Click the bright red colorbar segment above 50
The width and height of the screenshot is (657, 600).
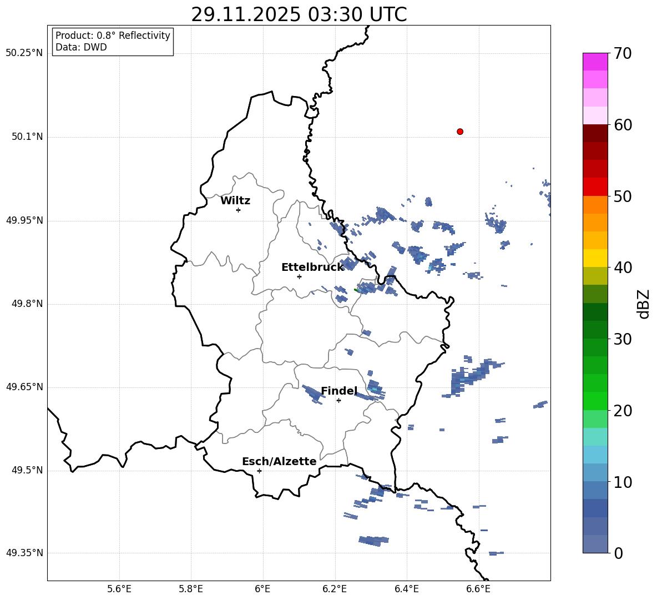click(x=595, y=187)
